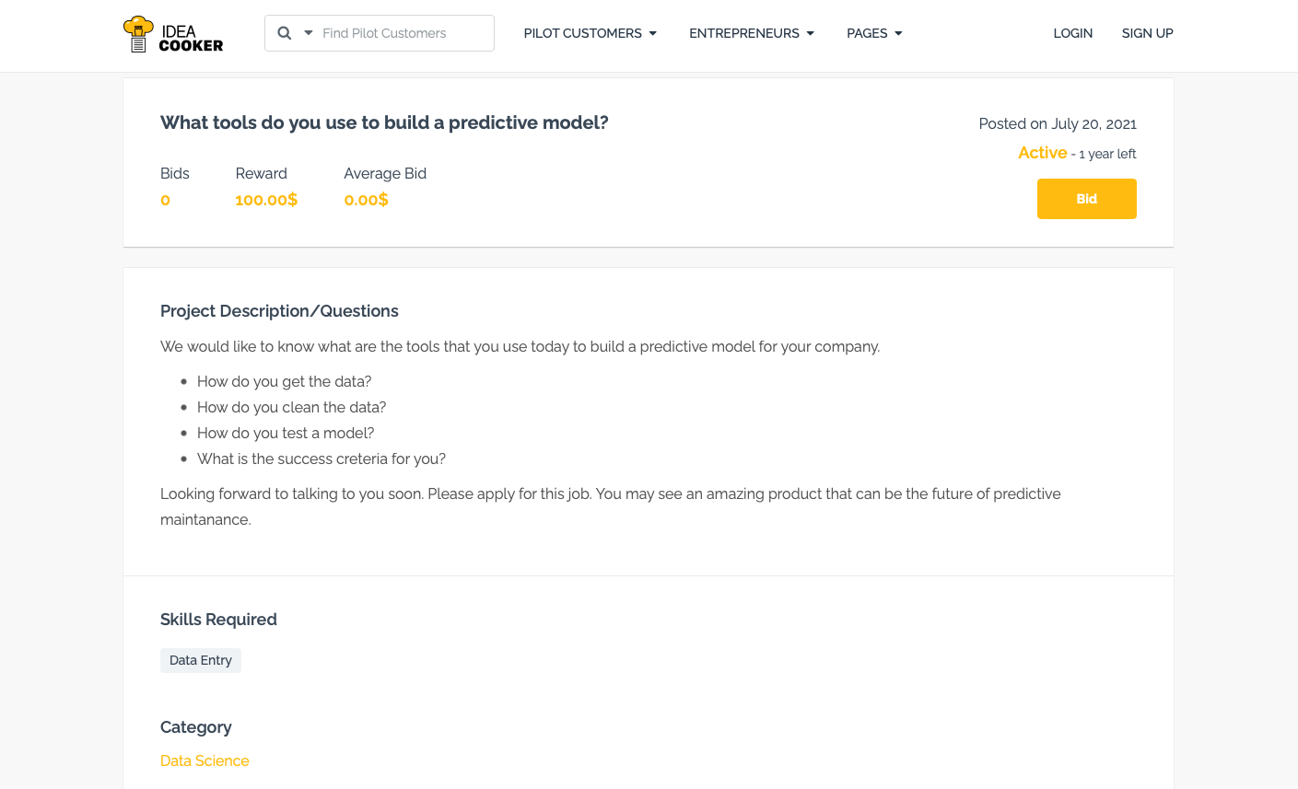Click the Active status label
Screen dimensions: 1298x789
point(1042,153)
